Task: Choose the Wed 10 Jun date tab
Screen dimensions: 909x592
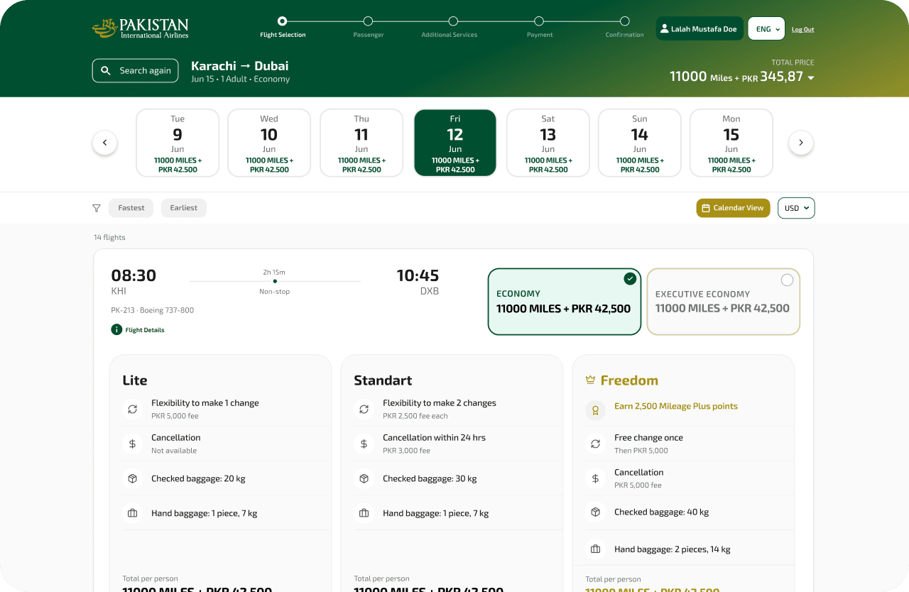Action: click(x=269, y=143)
